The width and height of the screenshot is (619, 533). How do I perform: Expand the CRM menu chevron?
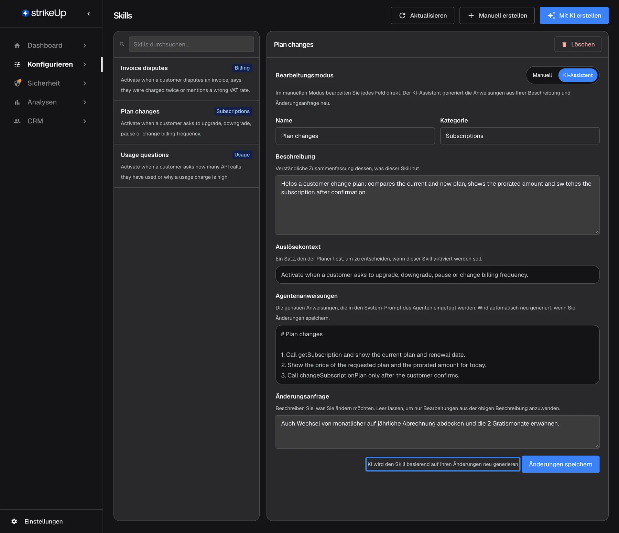tap(85, 121)
